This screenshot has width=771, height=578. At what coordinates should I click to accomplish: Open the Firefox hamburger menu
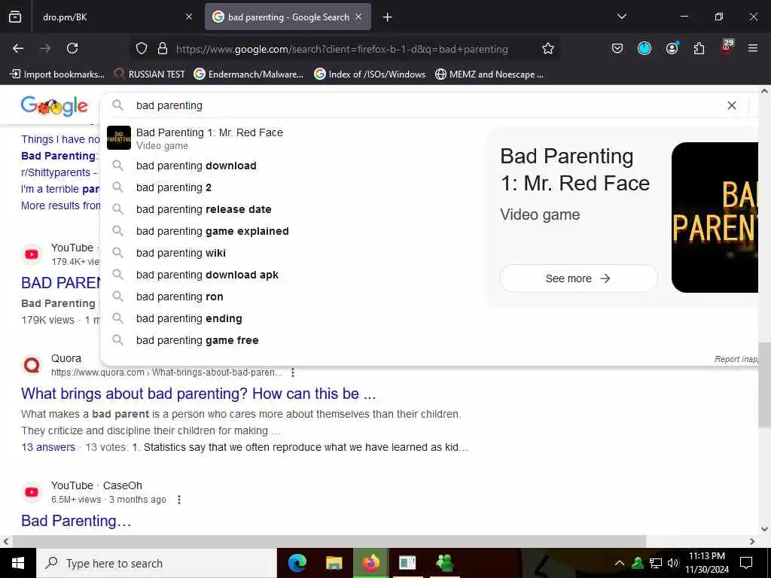752,48
